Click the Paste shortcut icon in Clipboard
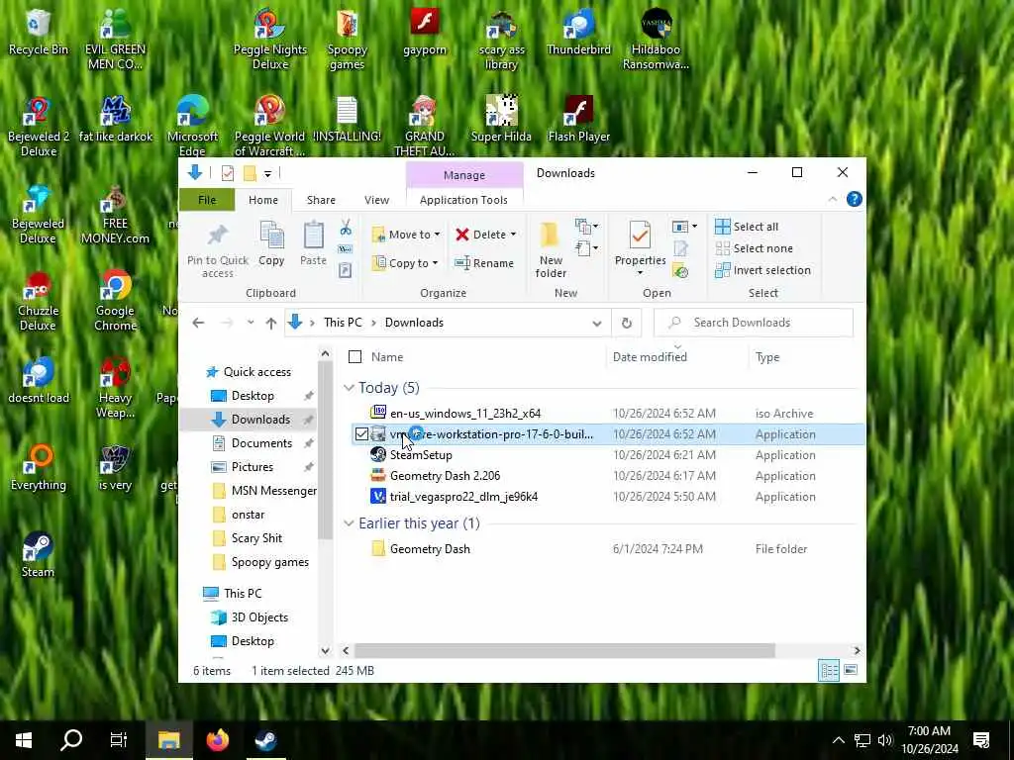The height and width of the screenshot is (760, 1014). (346, 270)
